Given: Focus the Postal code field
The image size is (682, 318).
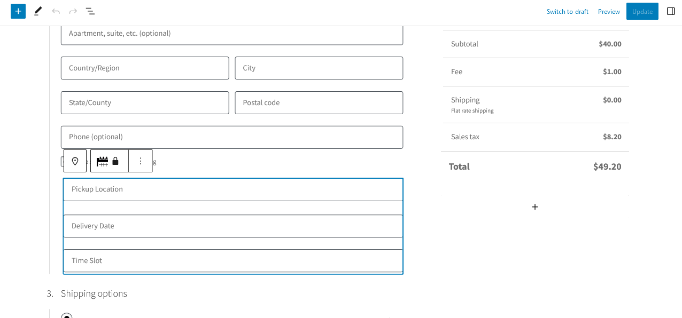Looking at the screenshot, I should click(319, 102).
